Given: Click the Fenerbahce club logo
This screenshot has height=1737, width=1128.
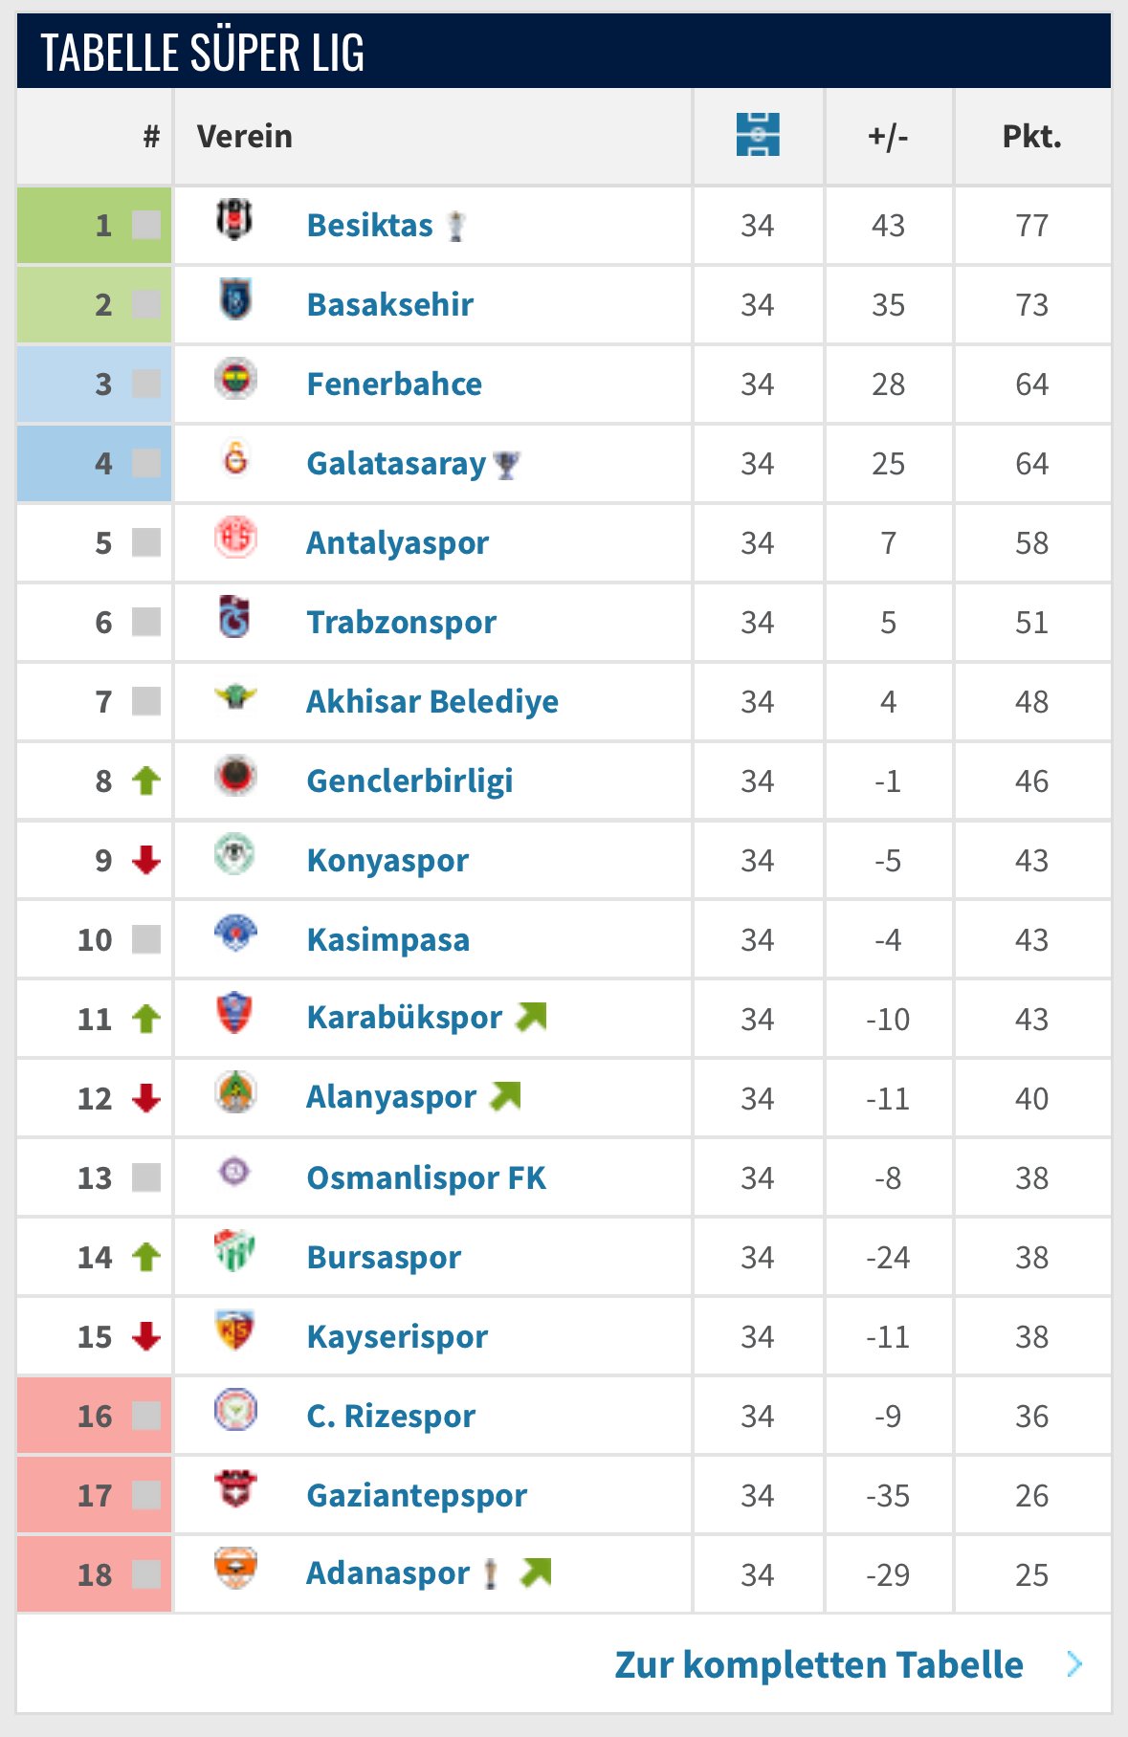Looking at the screenshot, I should click(x=235, y=380).
